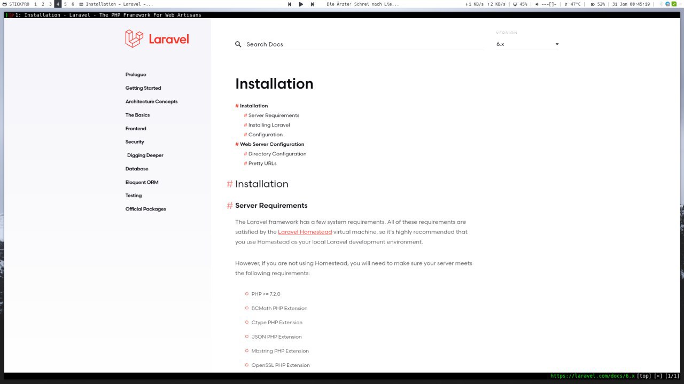This screenshot has width=684, height=384.
Task: Jump to Installation in table of contents
Action: [x=254, y=106]
